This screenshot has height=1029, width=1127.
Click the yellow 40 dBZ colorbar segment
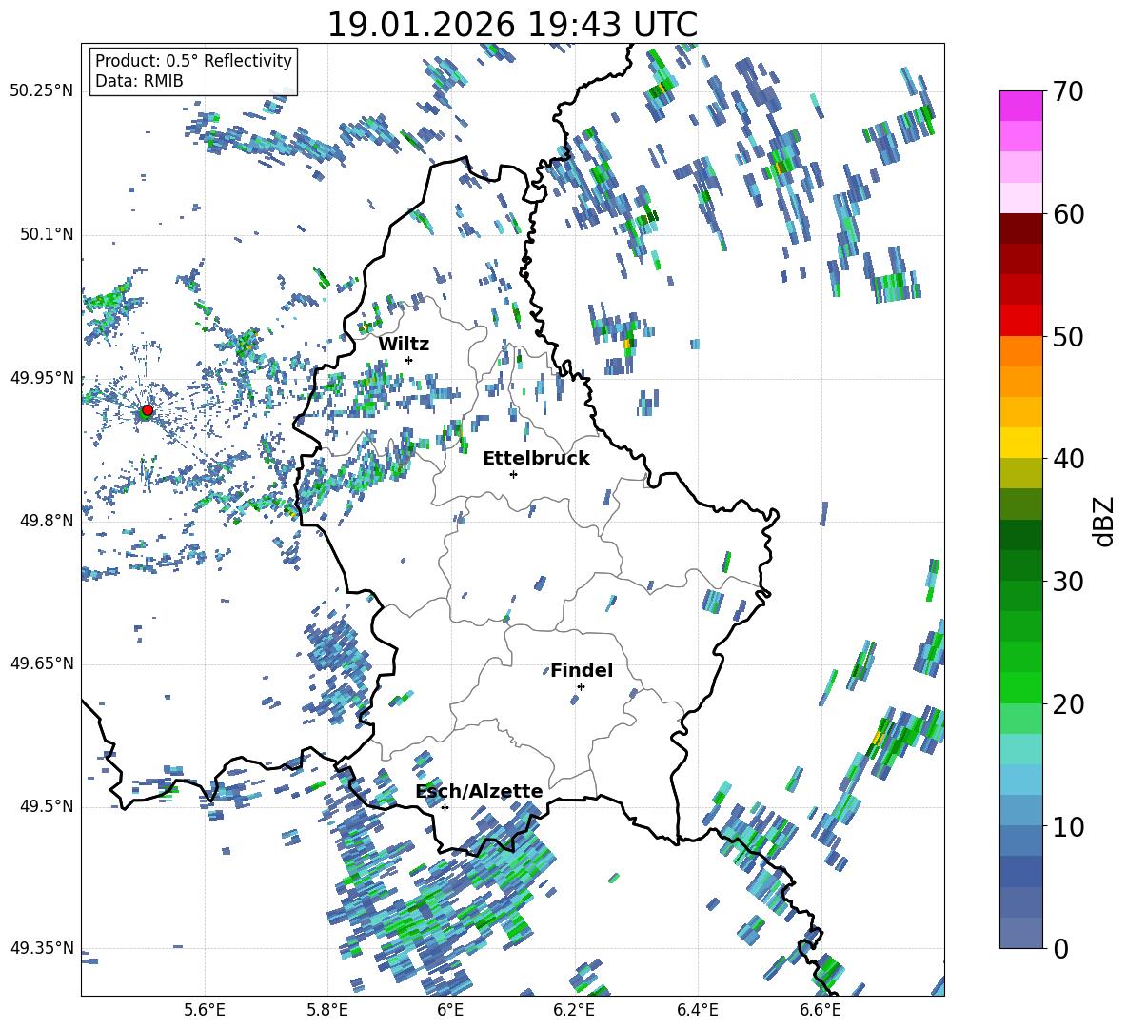click(1020, 443)
